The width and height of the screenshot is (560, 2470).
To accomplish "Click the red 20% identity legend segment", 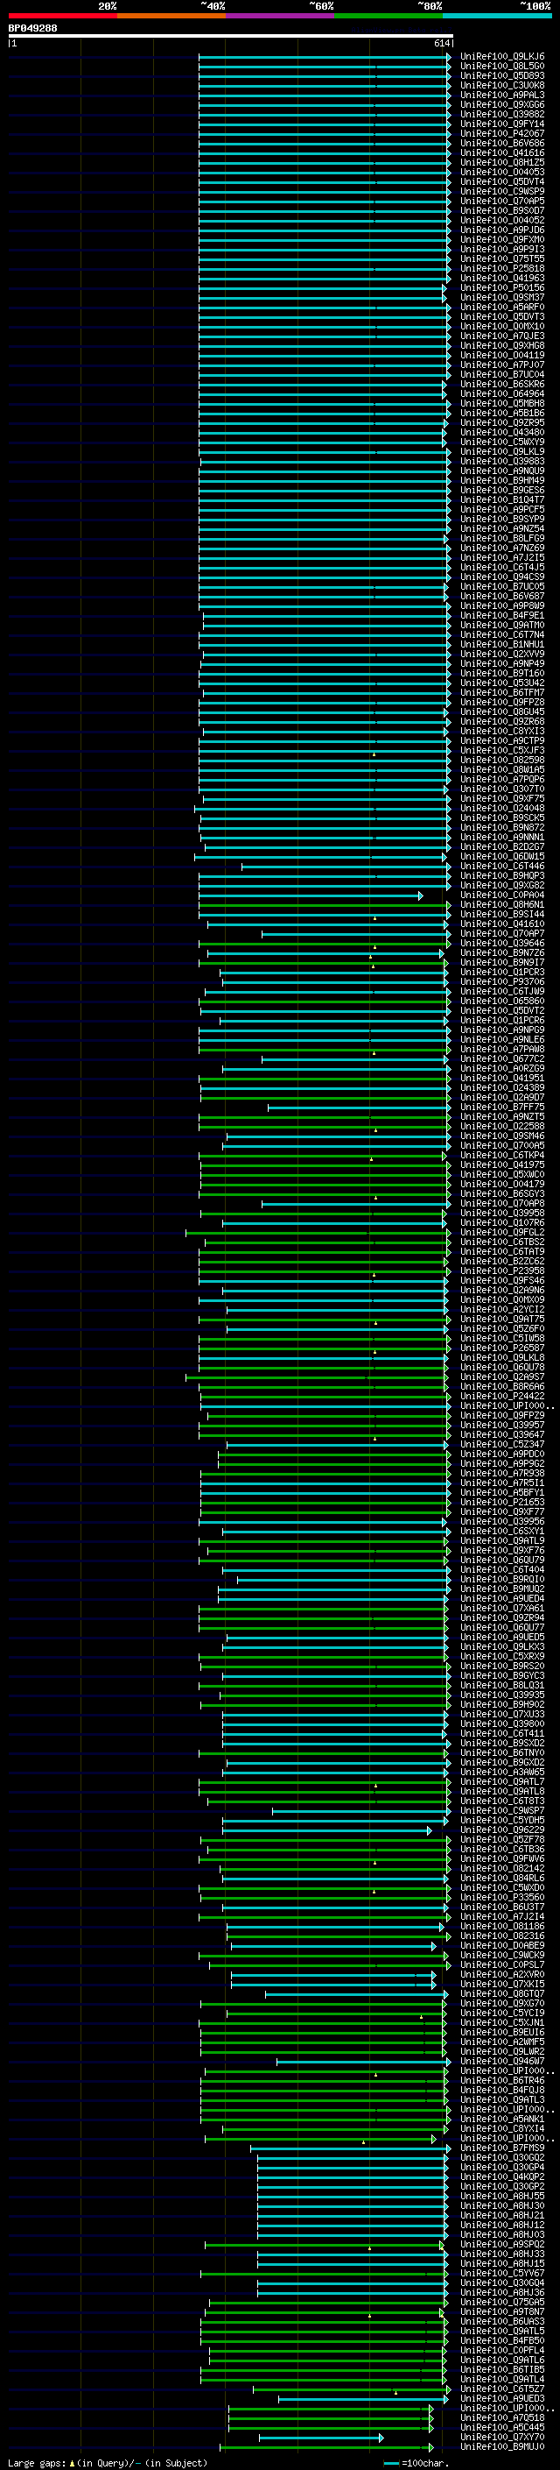I will pos(62,16).
